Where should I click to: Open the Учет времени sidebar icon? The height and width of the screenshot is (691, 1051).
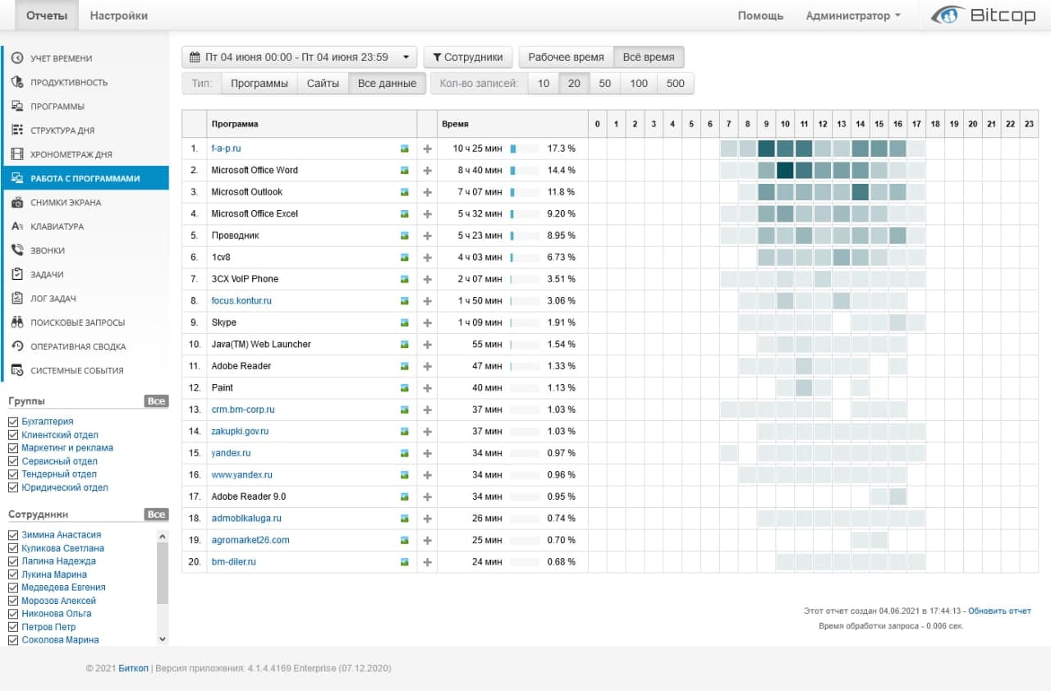[x=17, y=58]
